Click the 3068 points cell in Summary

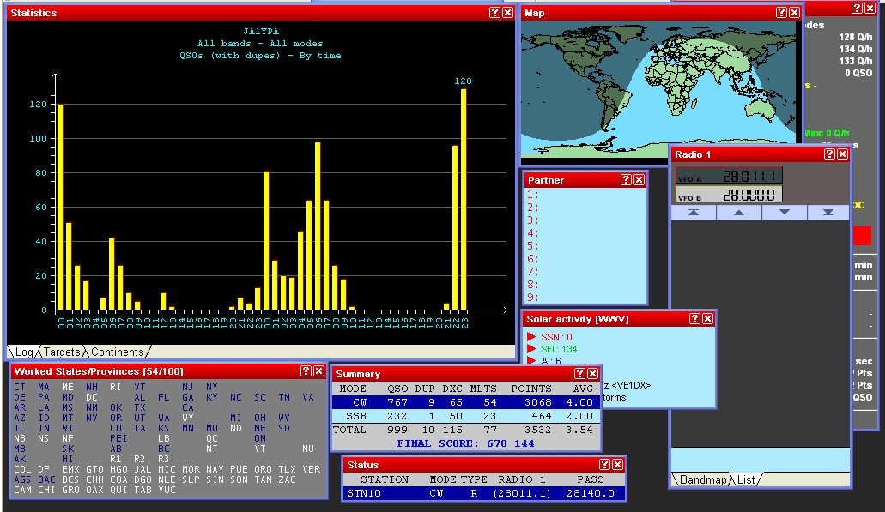click(x=537, y=402)
